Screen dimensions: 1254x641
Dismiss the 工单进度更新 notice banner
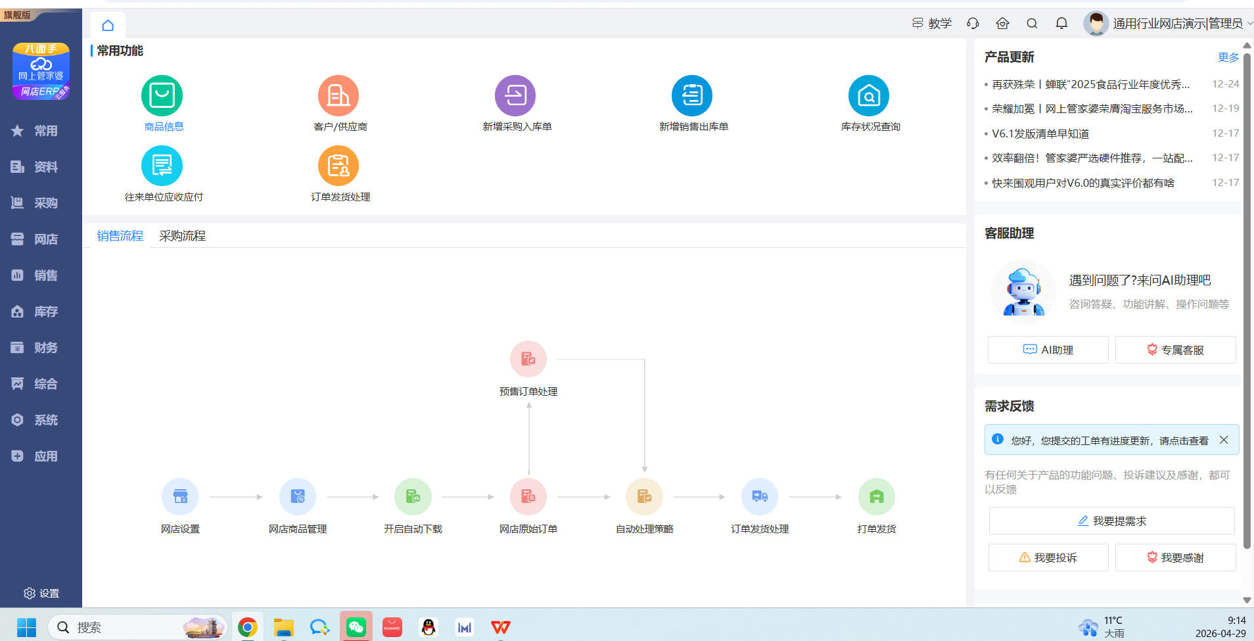coord(1224,440)
